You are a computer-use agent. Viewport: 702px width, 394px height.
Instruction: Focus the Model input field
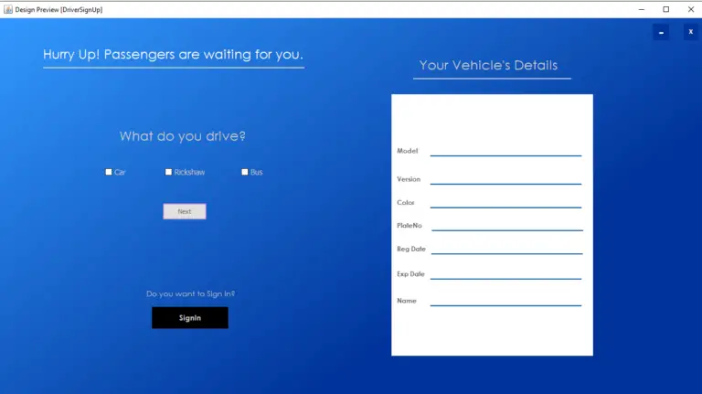click(505, 151)
